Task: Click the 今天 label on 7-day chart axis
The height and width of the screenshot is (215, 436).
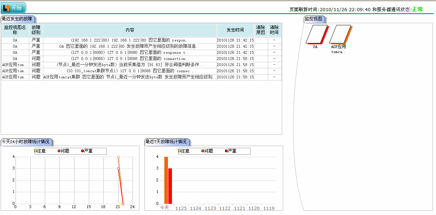Action: pyautogui.click(x=164, y=208)
